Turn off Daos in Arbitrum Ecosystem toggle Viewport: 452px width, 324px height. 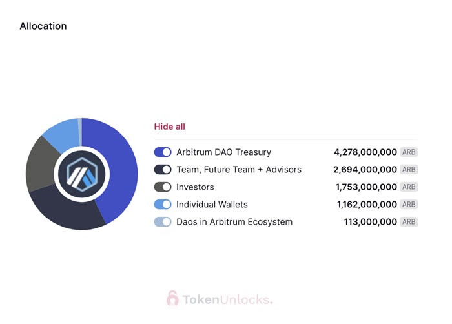[163, 222]
